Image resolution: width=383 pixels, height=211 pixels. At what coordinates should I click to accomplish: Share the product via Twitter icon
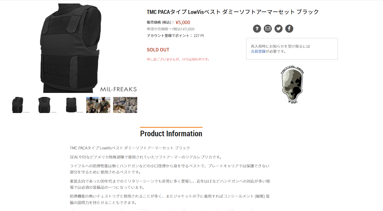click(x=278, y=29)
